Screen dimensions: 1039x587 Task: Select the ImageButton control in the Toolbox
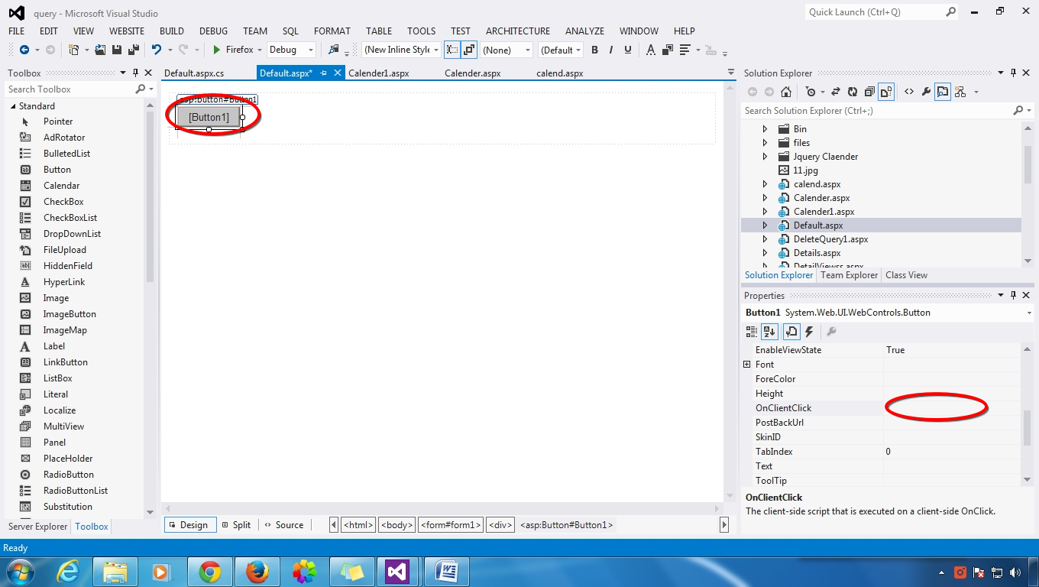click(70, 314)
